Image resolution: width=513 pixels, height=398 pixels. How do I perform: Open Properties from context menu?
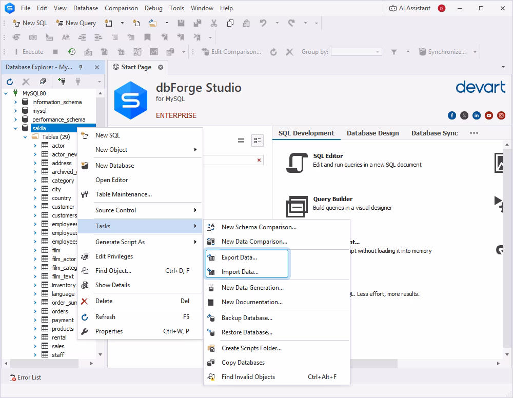click(140, 331)
